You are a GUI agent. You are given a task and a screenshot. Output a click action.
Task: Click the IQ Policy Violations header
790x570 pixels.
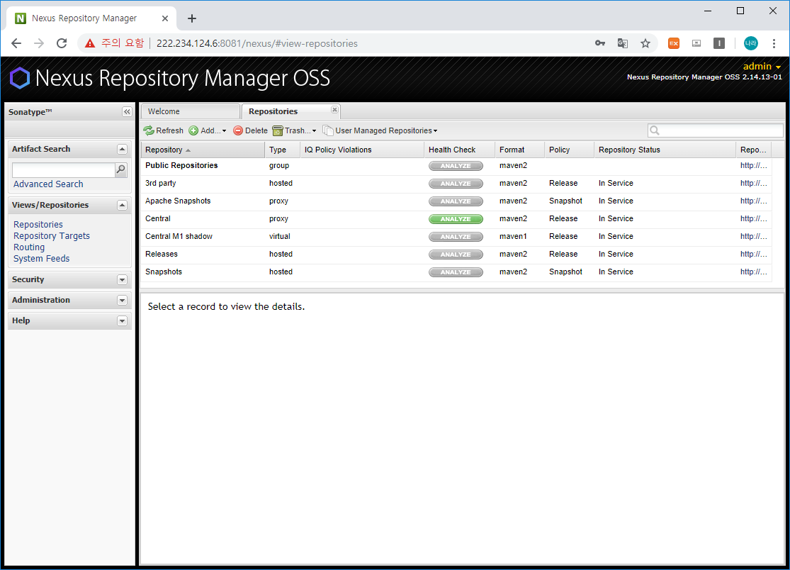click(362, 150)
